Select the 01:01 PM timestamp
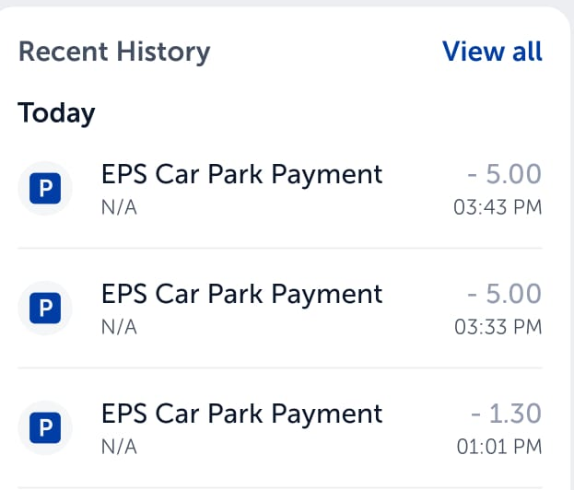The width and height of the screenshot is (574, 490). pos(499,447)
